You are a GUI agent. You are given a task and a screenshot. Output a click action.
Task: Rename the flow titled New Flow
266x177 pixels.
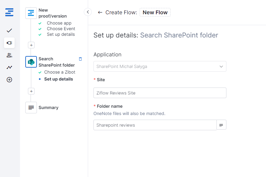[x=155, y=13]
